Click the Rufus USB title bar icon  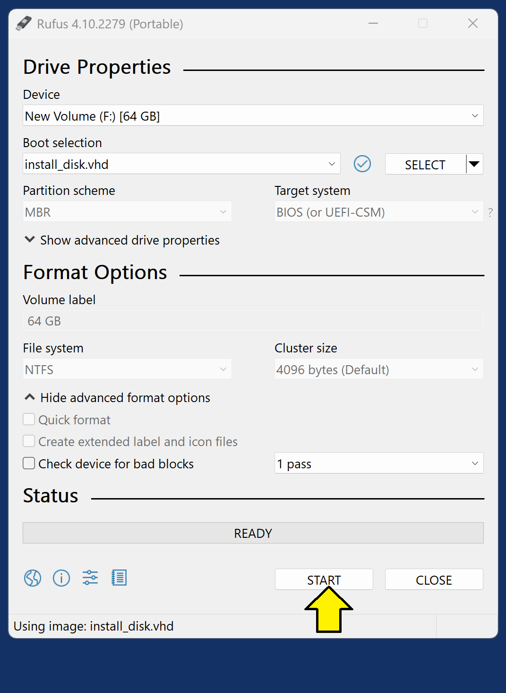click(24, 24)
